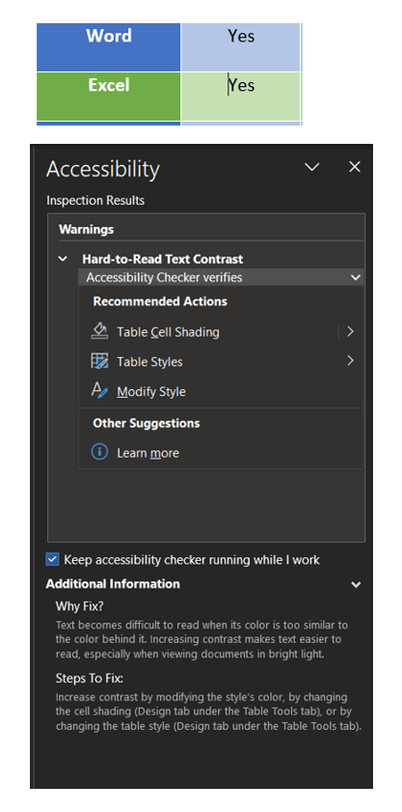Select the green Excel table cell

click(109, 97)
